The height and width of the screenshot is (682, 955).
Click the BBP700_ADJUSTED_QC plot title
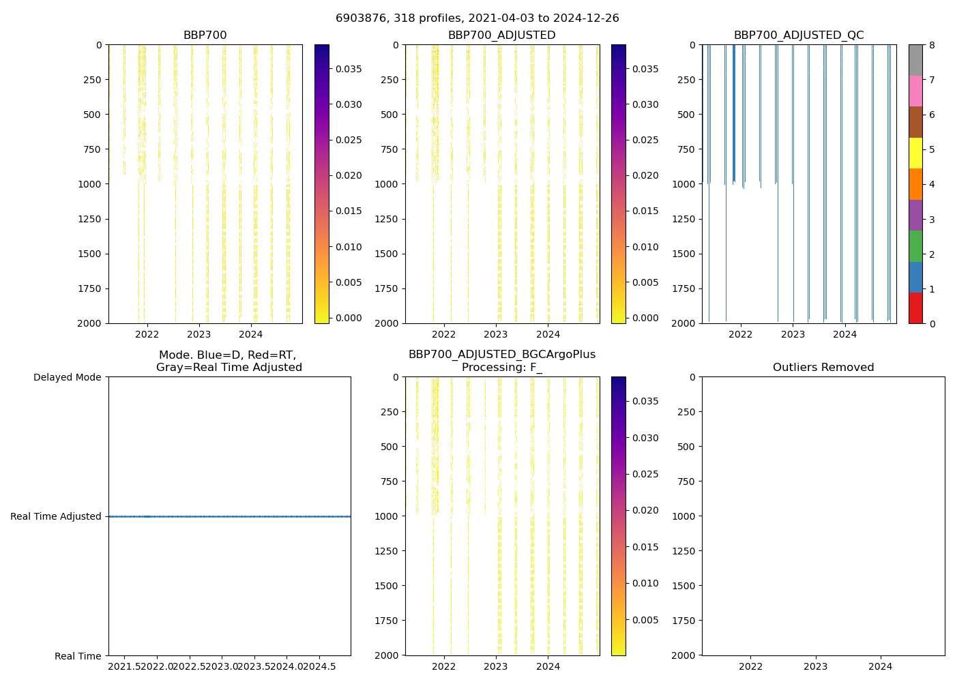pyautogui.click(x=798, y=35)
